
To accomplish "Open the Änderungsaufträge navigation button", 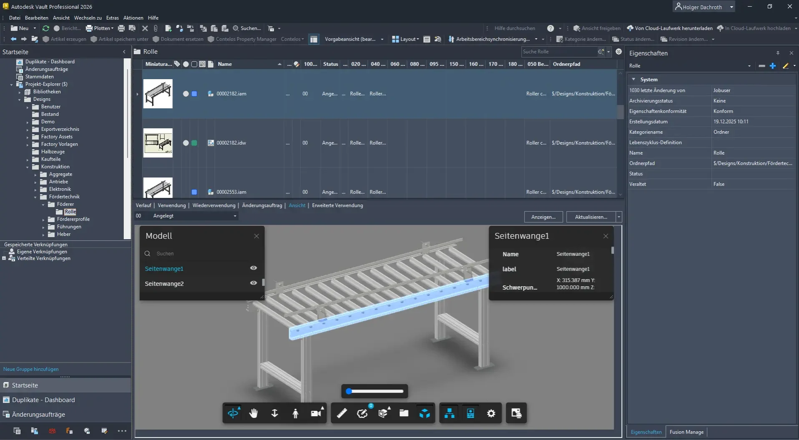I will point(65,415).
